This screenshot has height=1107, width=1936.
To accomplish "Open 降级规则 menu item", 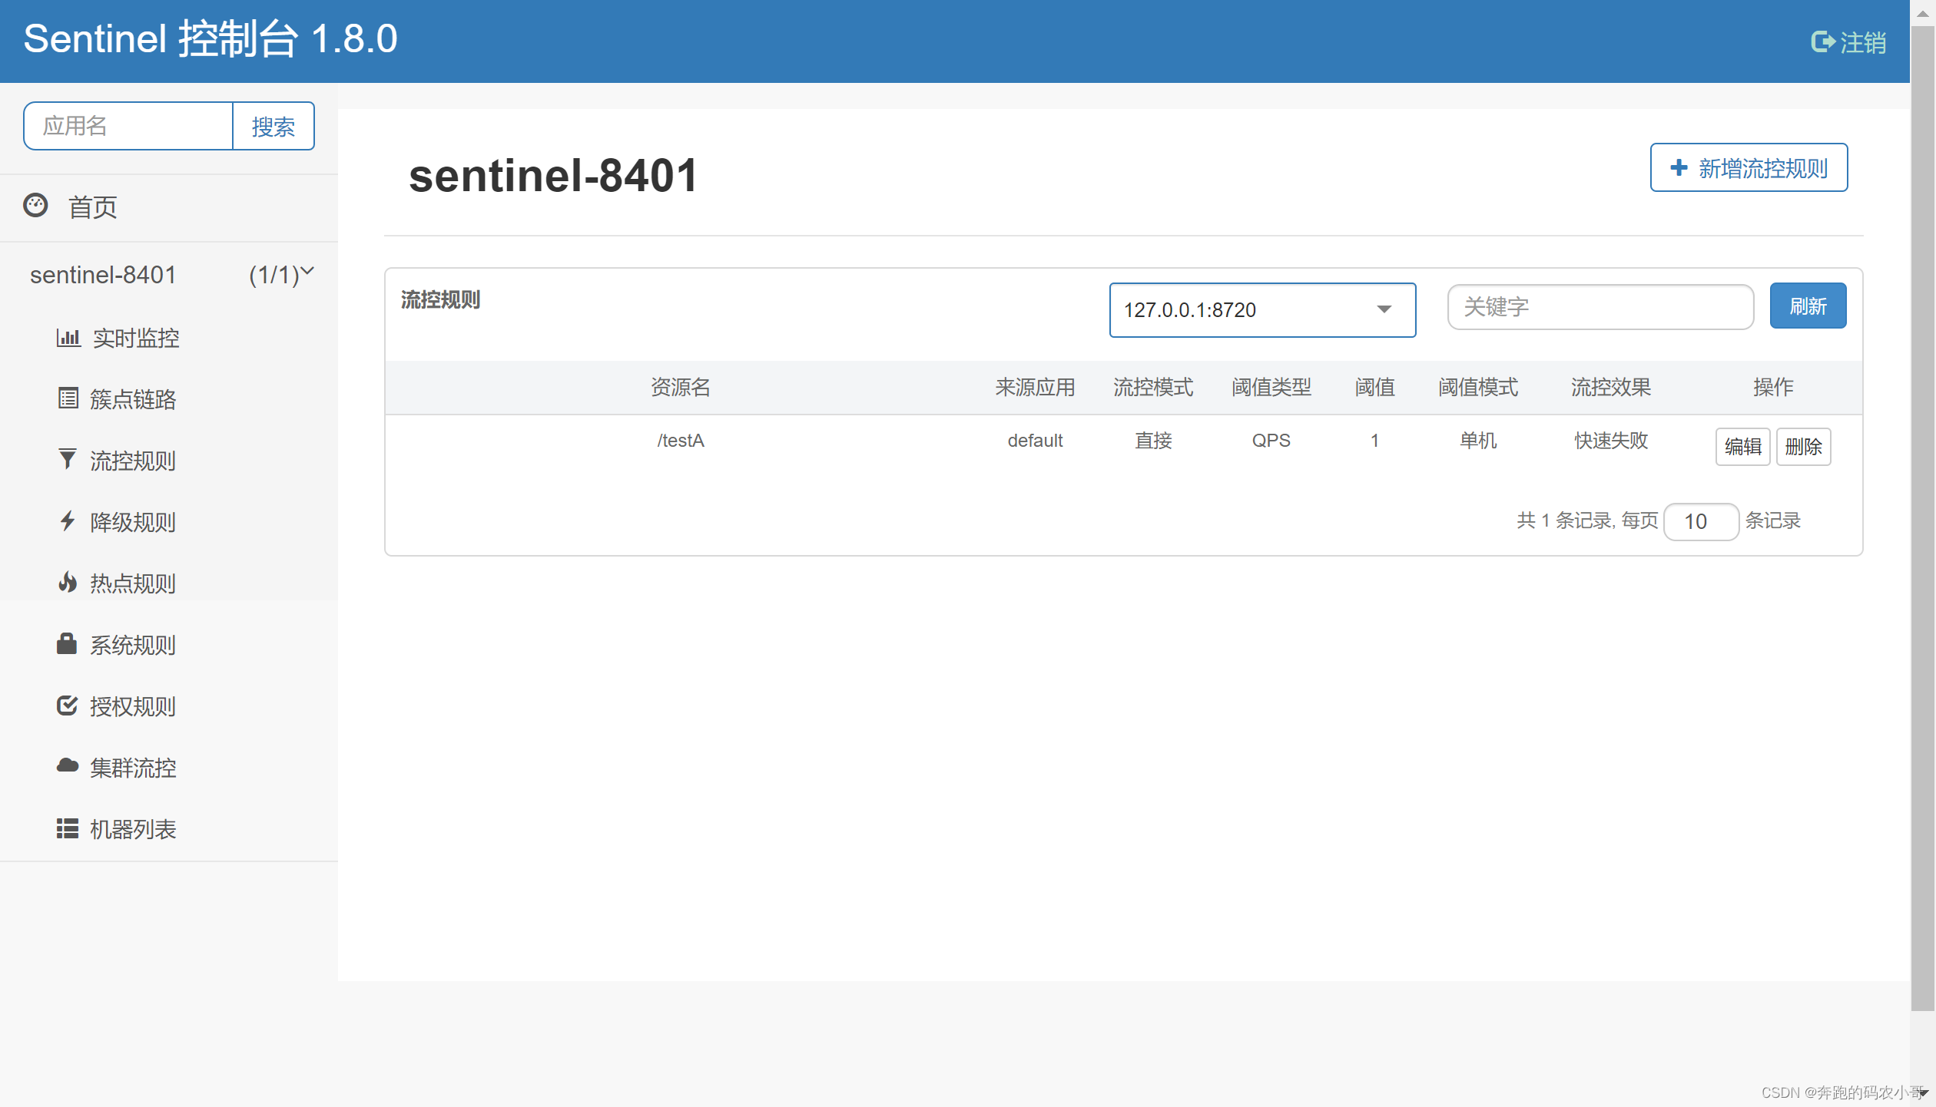I will point(133,522).
